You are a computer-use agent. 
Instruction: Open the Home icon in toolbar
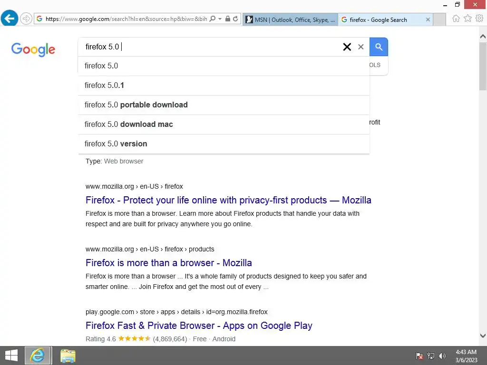coord(456,19)
